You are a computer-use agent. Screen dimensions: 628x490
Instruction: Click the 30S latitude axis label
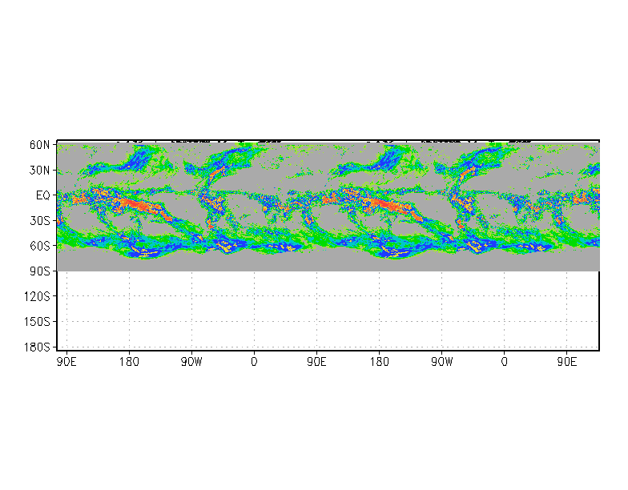(40, 221)
